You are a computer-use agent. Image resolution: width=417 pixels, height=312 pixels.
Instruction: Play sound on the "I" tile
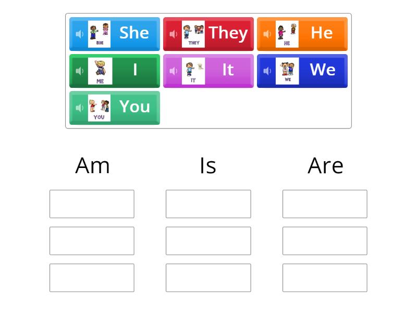pos(79,71)
